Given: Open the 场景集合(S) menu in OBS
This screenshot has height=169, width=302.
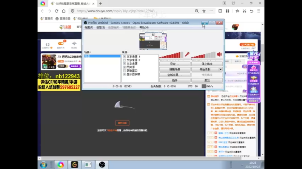Looking at the screenshot, I should pos(129,27).
